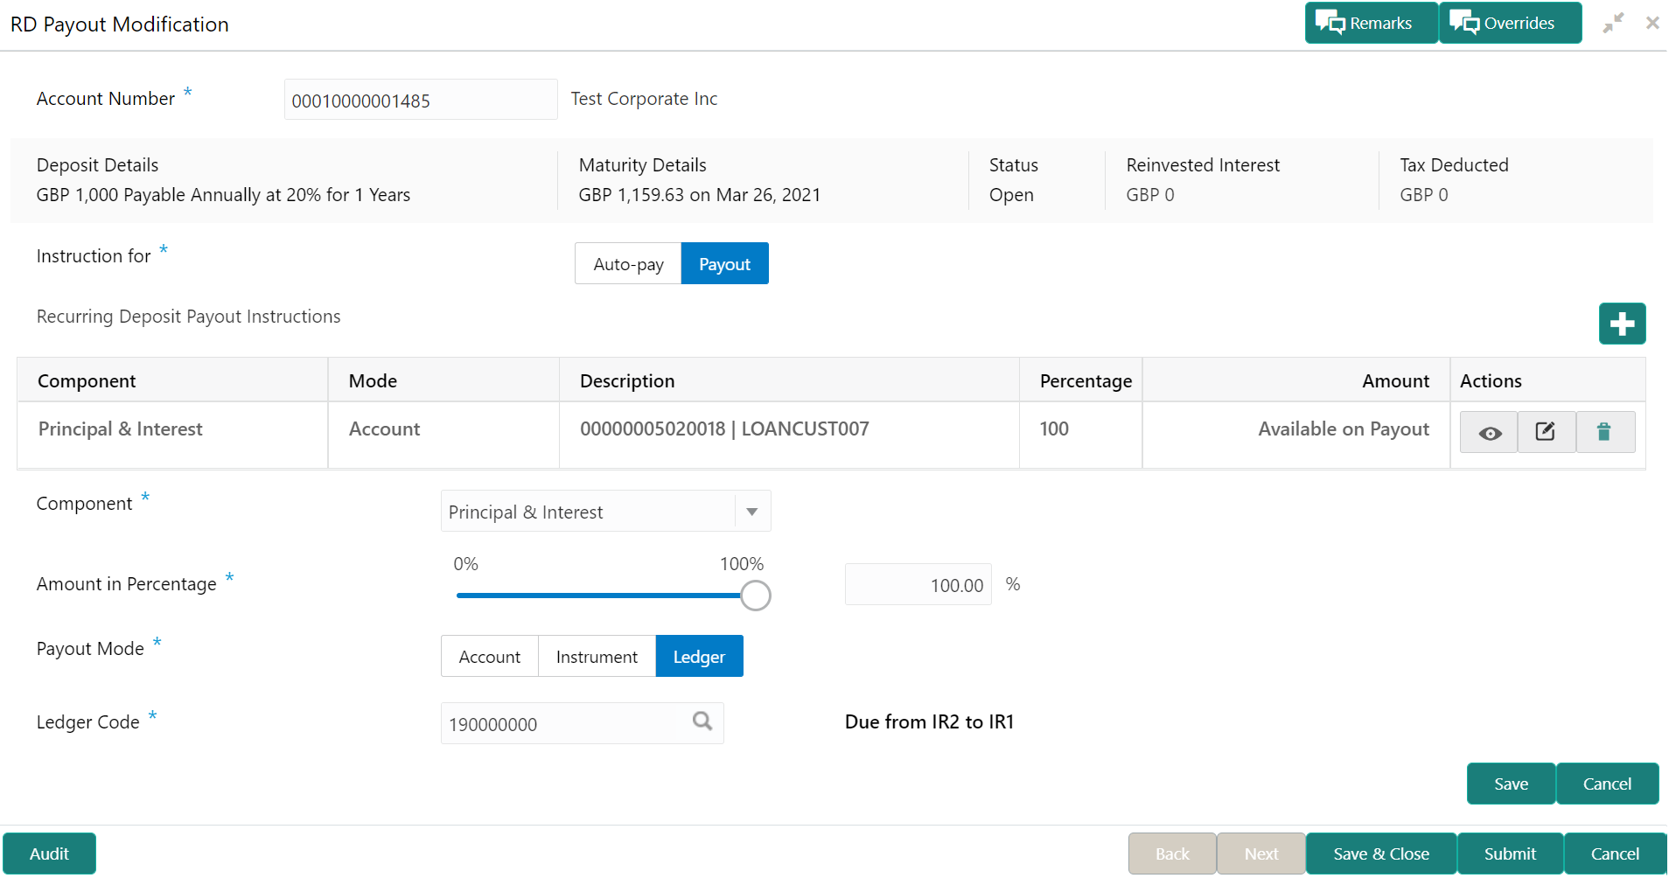Open the Remarks panel
The image size is (1669, 878).
1371,23
